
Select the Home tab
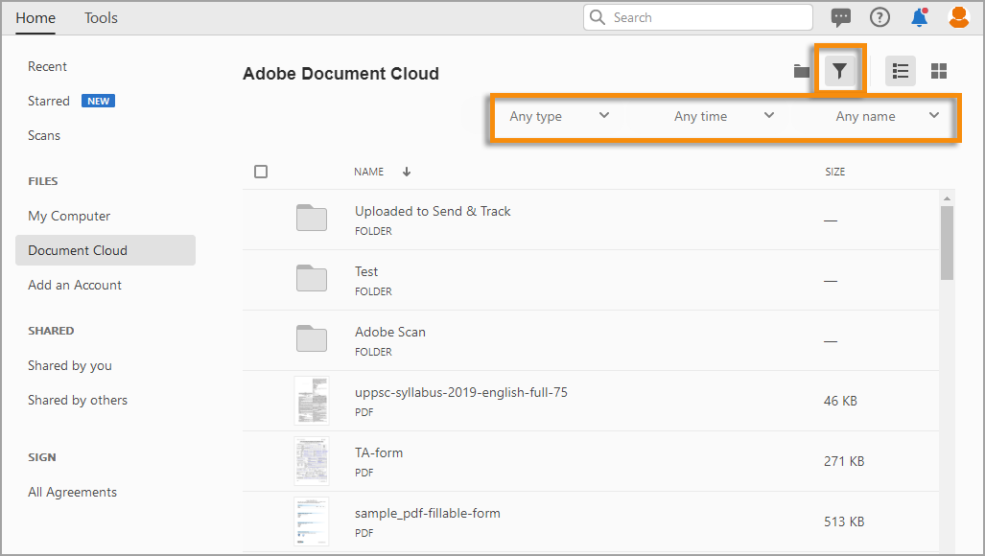point(35,17)
